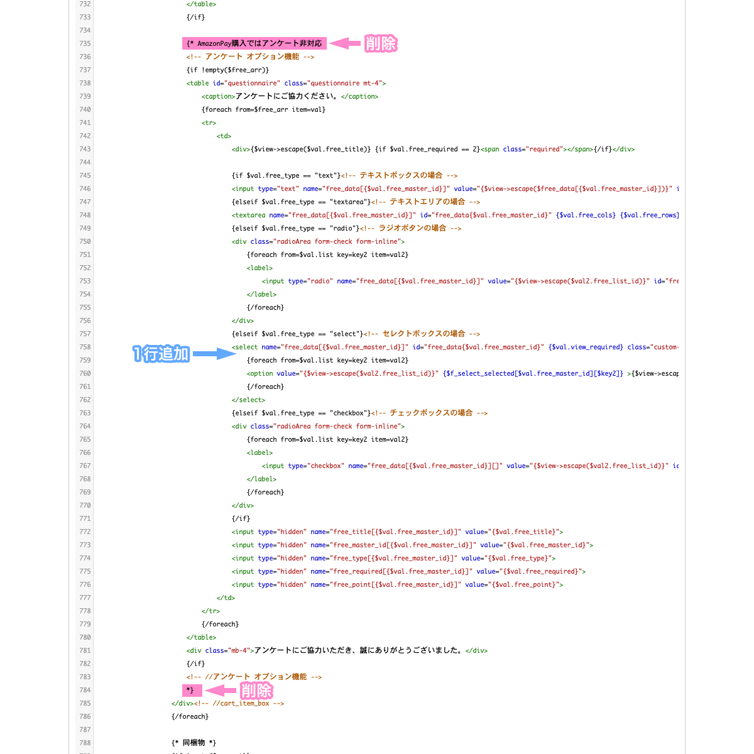Click the {if !empty($free_arr)} line
Viewport: 754px width, 754px height.
(227, 70)
